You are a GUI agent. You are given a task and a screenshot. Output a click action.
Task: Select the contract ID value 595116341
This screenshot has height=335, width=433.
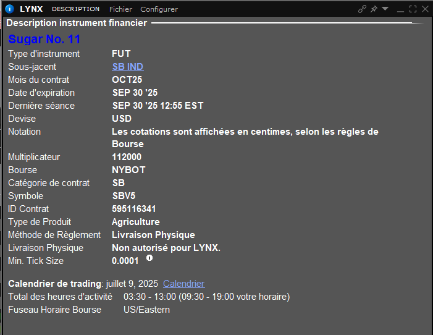pyautogui.click(x=133, y=209)
